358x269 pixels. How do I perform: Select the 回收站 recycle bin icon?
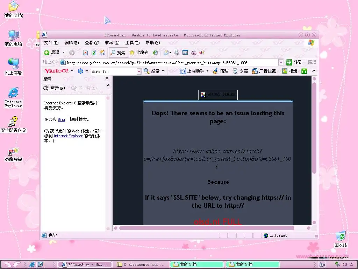pos(341,239)
